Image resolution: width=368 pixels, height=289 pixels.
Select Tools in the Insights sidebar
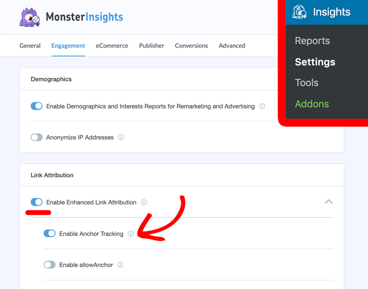306,83
